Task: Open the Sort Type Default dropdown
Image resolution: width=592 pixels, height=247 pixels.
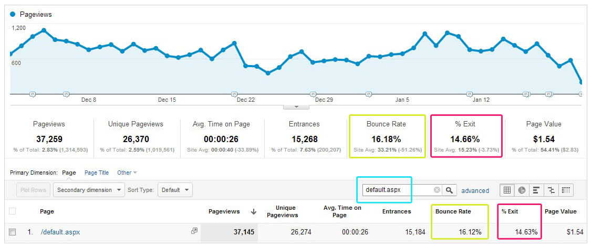Action: [175, 190]
